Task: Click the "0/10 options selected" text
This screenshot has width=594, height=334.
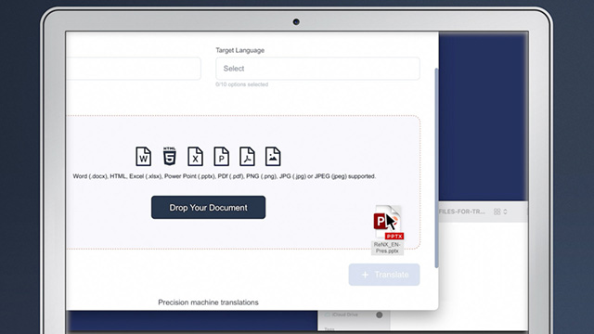Action: click(241, 84)
